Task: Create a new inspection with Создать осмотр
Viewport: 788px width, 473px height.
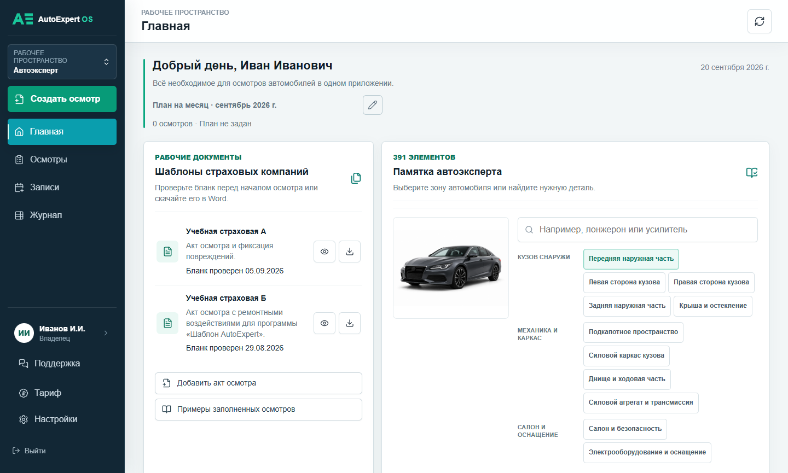Action: [x=62, y=99]
